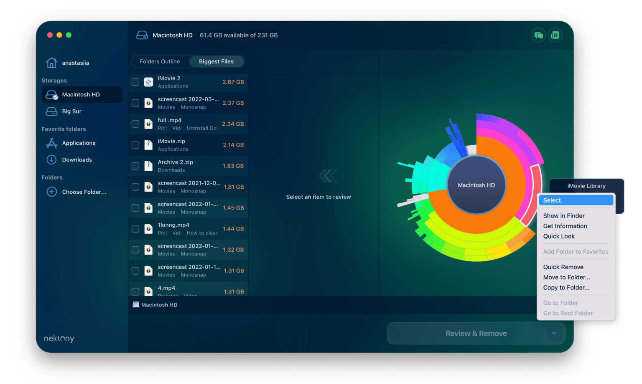This screenshot has width=642, height=384.
Task: Open the Downloads favorite folder icon
Action: pyautogui.click(x=51, y=159)
